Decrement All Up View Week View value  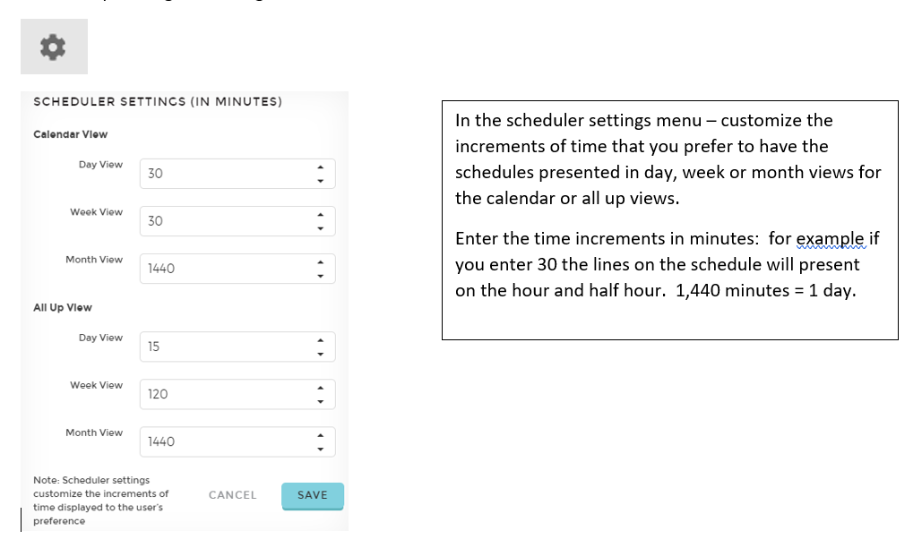tap(321, 402)
